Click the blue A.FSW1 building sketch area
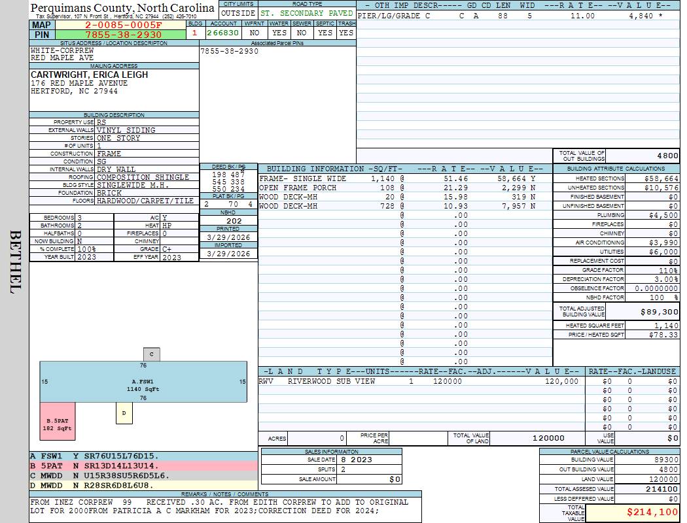The image size is (687, 523). 143,381
